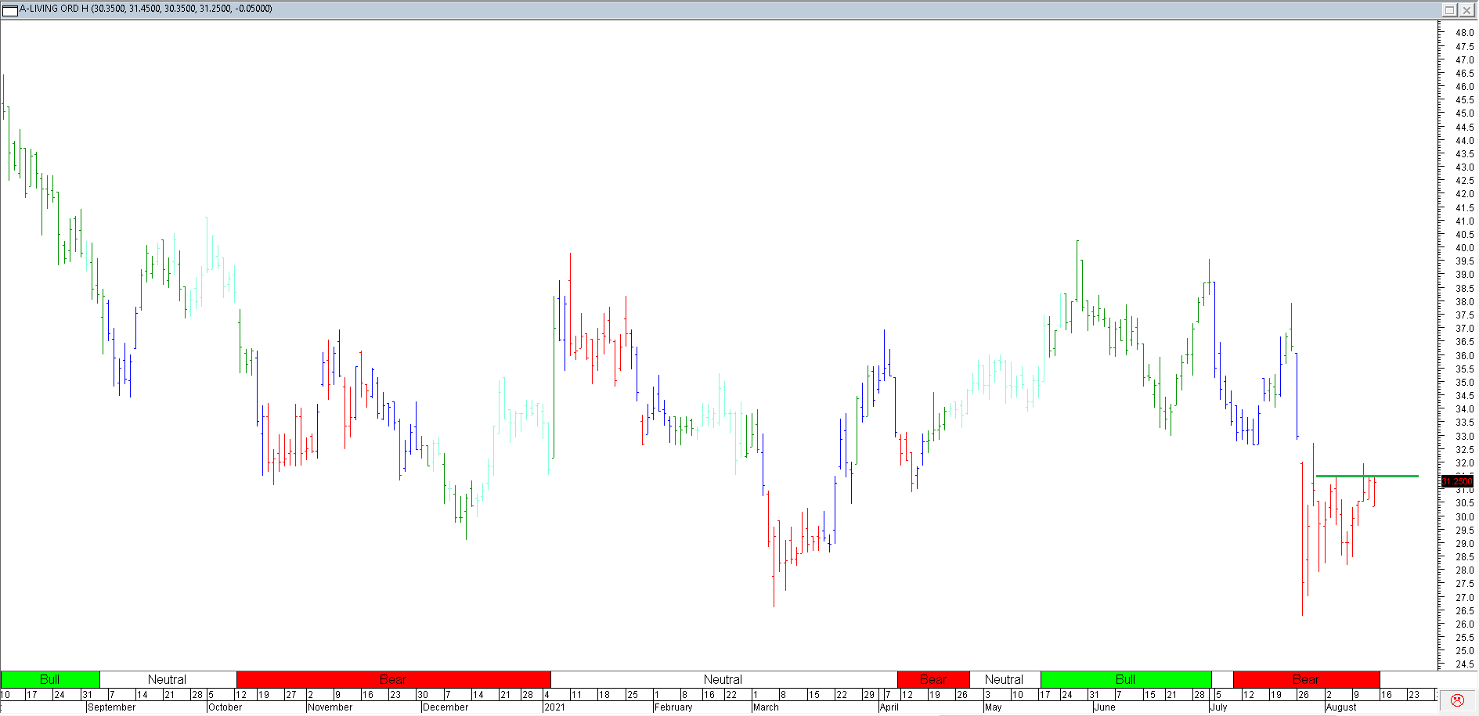
Task: Click the December month label
Action: (x=446, y=707)
